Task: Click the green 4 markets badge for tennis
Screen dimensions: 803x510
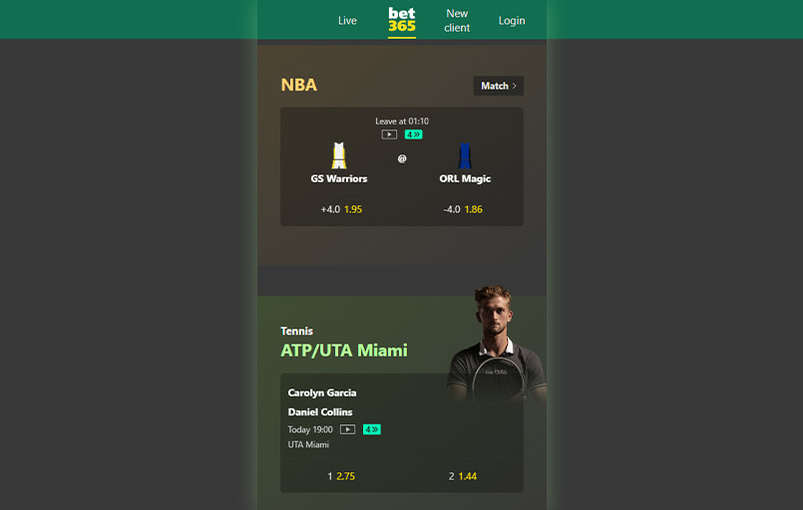Action: pos(372,429)
